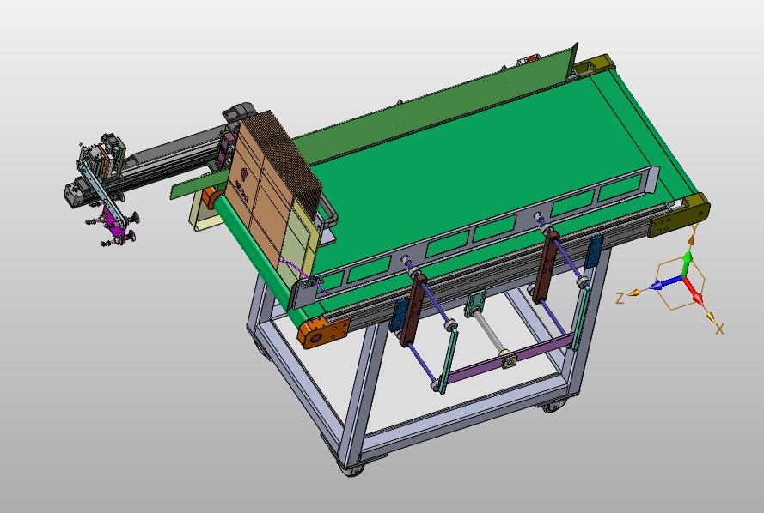
Task: Select the orange motor beside the conveyor roller
Action: [211, 197]
